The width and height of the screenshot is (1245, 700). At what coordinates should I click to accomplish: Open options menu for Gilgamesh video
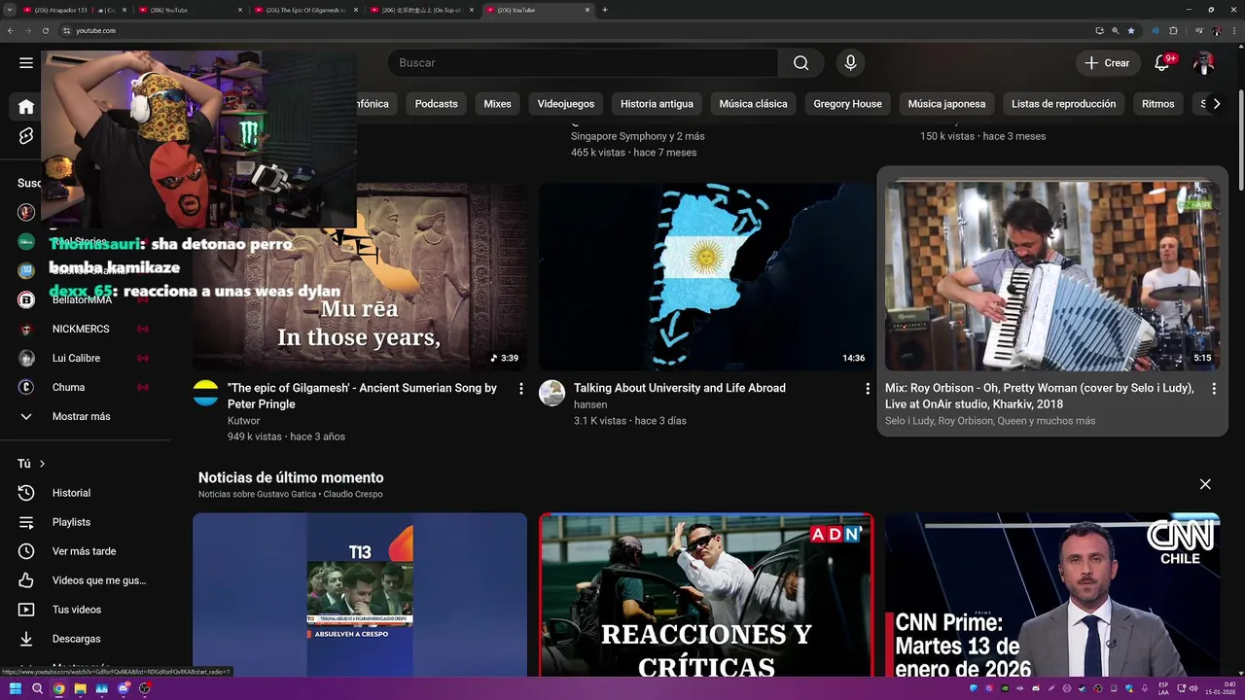(x=520, y=389)
